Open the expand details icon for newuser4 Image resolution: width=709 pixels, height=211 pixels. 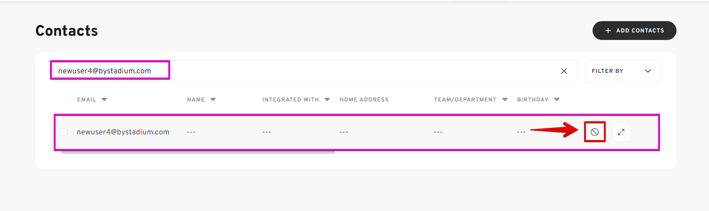621,132
